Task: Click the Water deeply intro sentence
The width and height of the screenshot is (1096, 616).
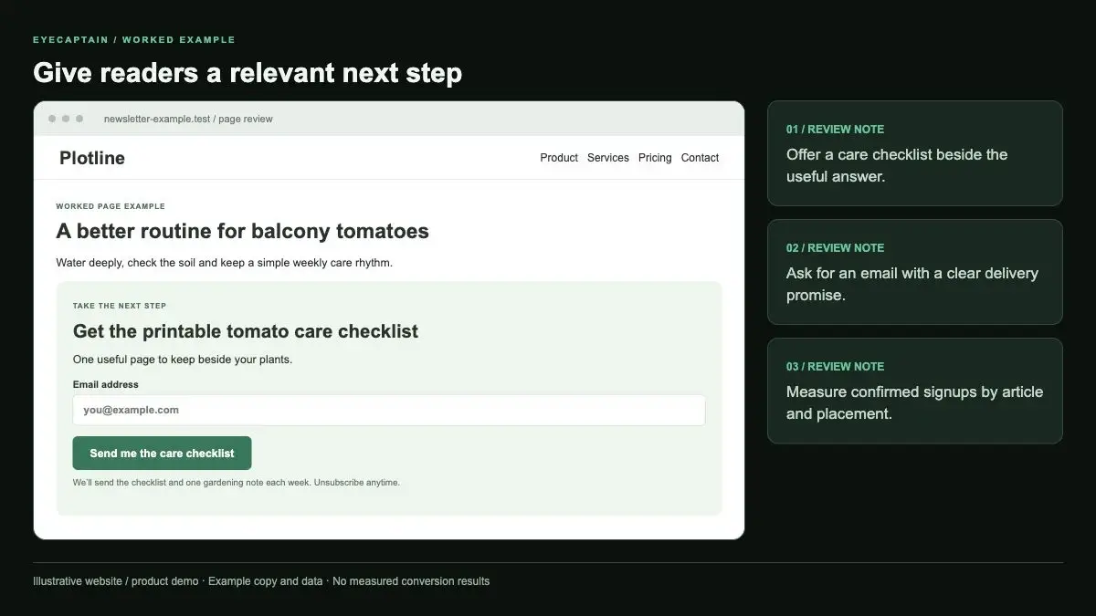Action: click(224, 263)
